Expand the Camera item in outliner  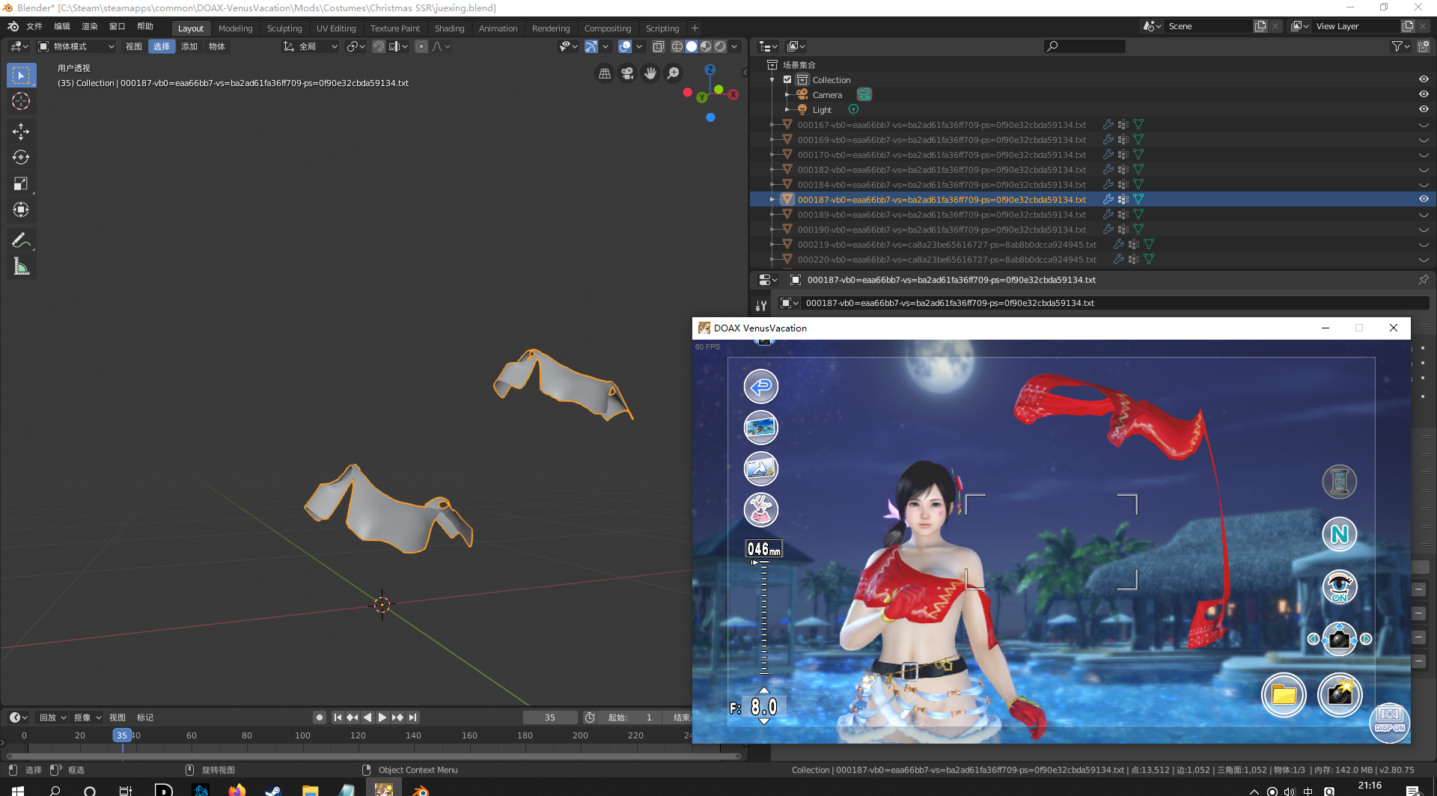[x=787, y=95]
